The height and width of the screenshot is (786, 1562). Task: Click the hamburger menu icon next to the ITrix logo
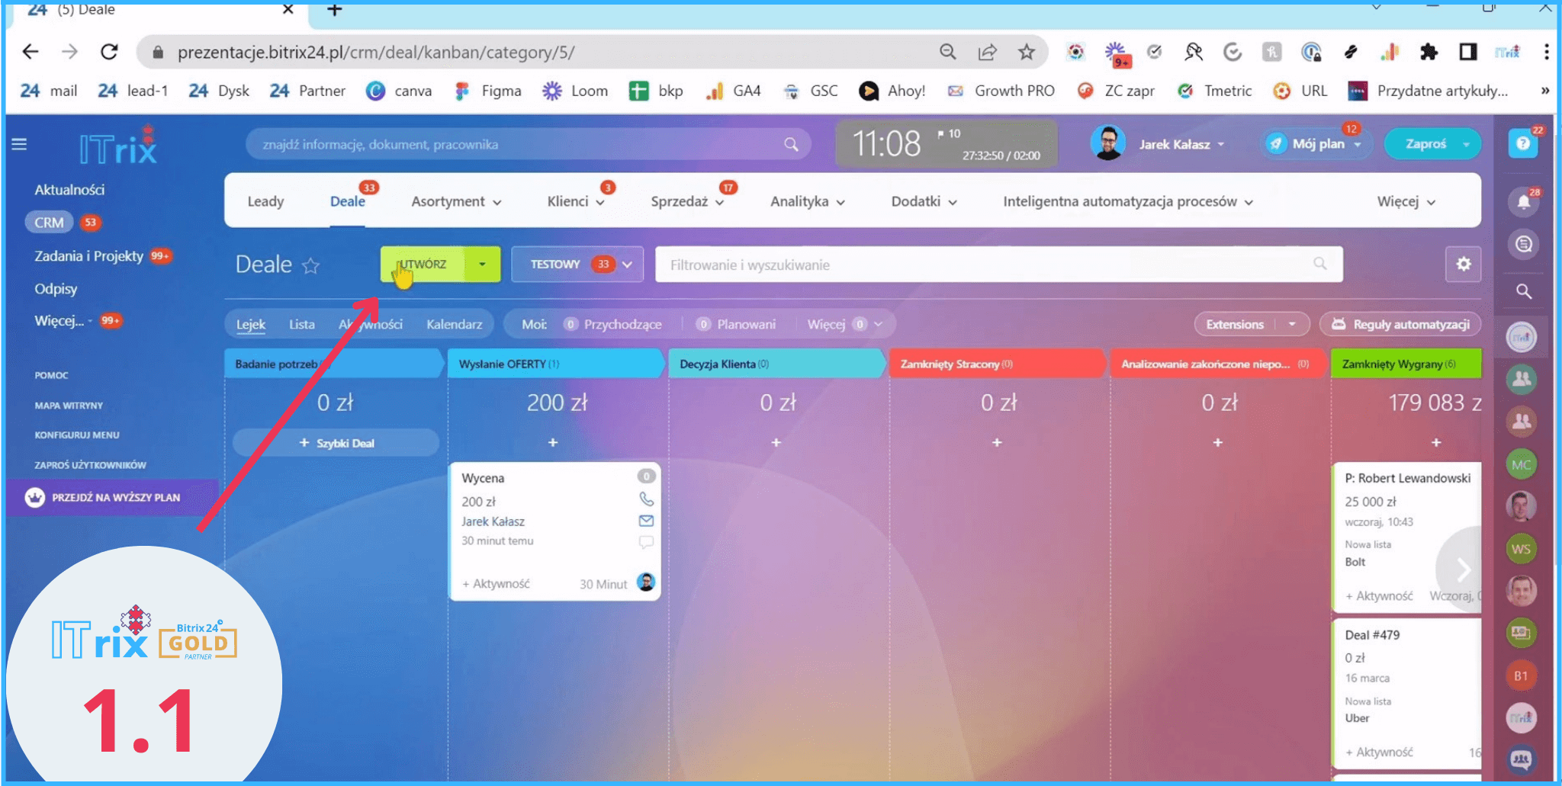coord(20,144)
